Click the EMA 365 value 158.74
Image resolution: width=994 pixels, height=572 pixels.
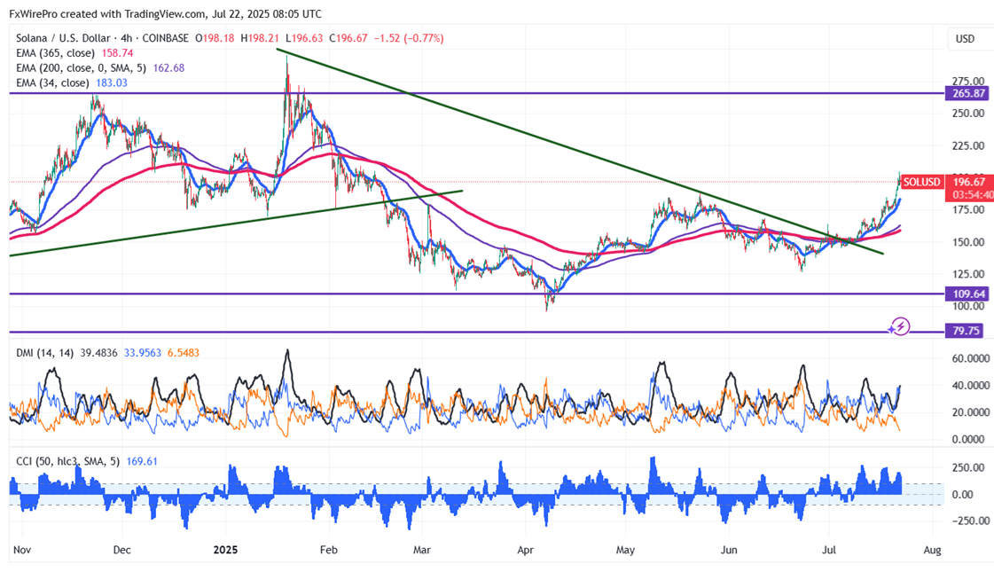117,53
